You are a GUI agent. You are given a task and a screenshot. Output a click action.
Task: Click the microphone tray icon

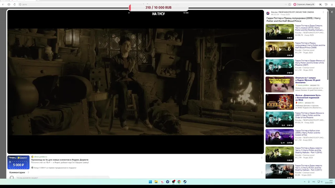(x=309, y=182)
